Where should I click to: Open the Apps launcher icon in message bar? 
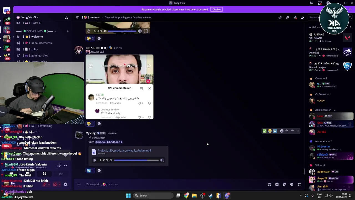(x=299, y=184)
